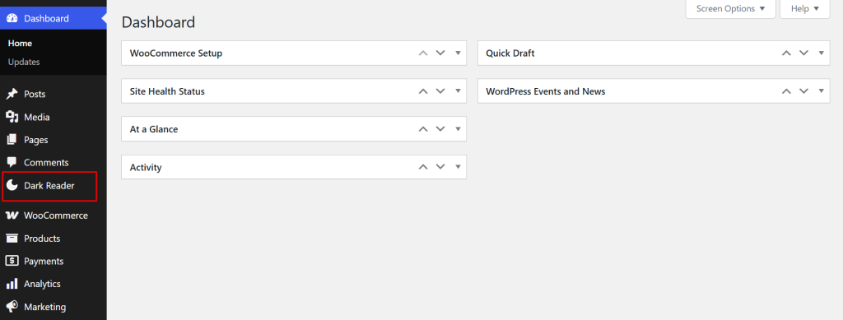Click the Products archive box icon

coord(12,239)
